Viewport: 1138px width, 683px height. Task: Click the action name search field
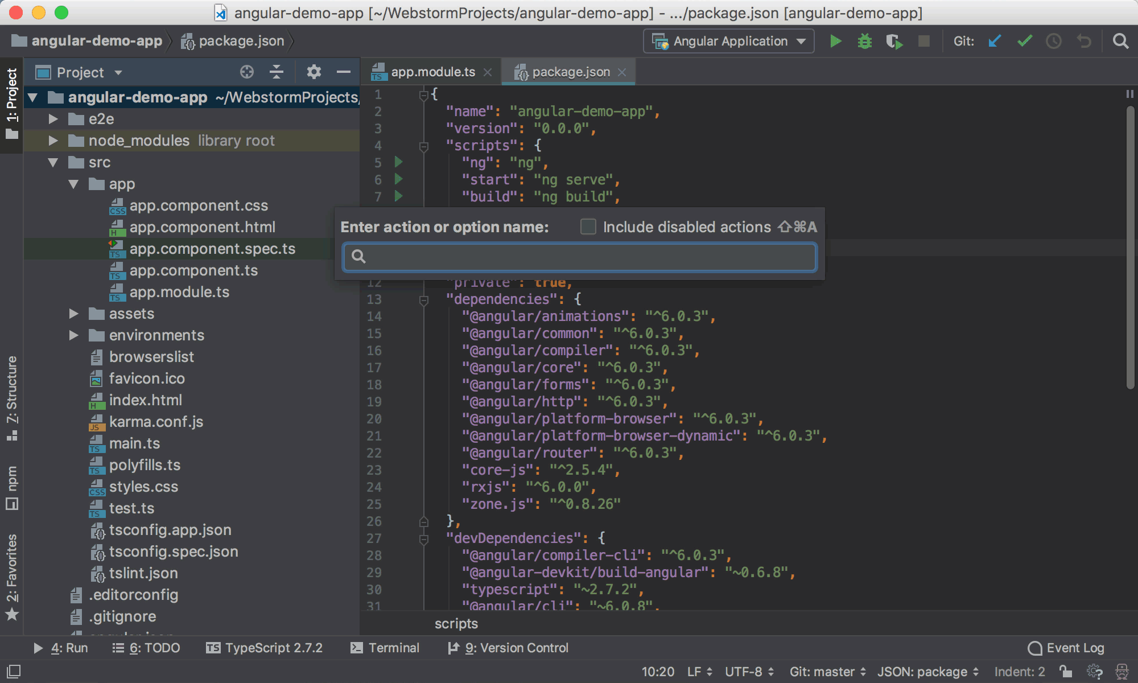click(x=579, y=257)
